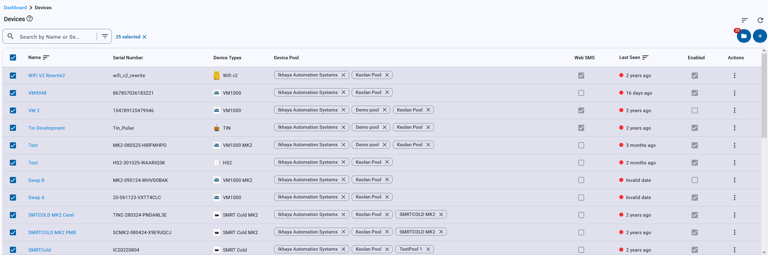Open the SMTCOLD MK2 Carel device link
Viewport: 768px width, 255px height.
[51, 215]
